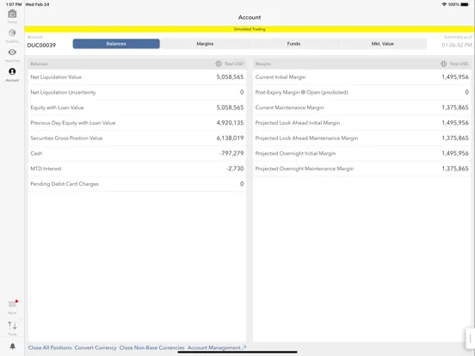Click the Convert Currency link

(96, 347)
